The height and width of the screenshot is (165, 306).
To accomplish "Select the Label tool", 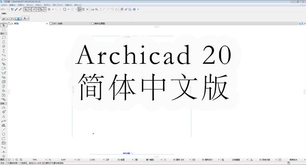I will pyautogui.click(x=4, y=121).
